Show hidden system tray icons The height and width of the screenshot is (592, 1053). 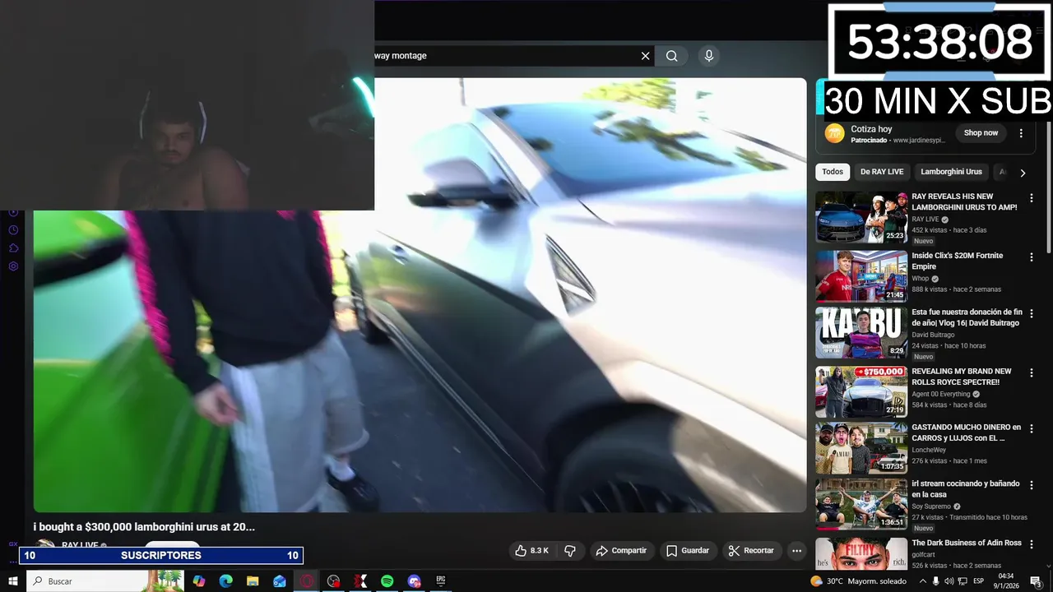coord(923,581)
